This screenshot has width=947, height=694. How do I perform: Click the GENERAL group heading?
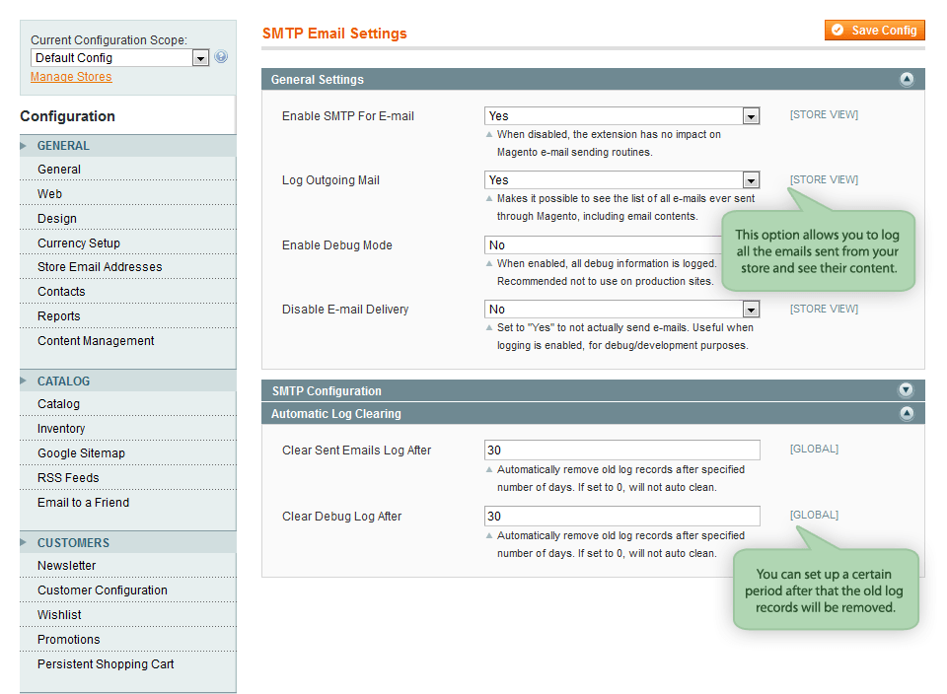click(x=63, y=146)
